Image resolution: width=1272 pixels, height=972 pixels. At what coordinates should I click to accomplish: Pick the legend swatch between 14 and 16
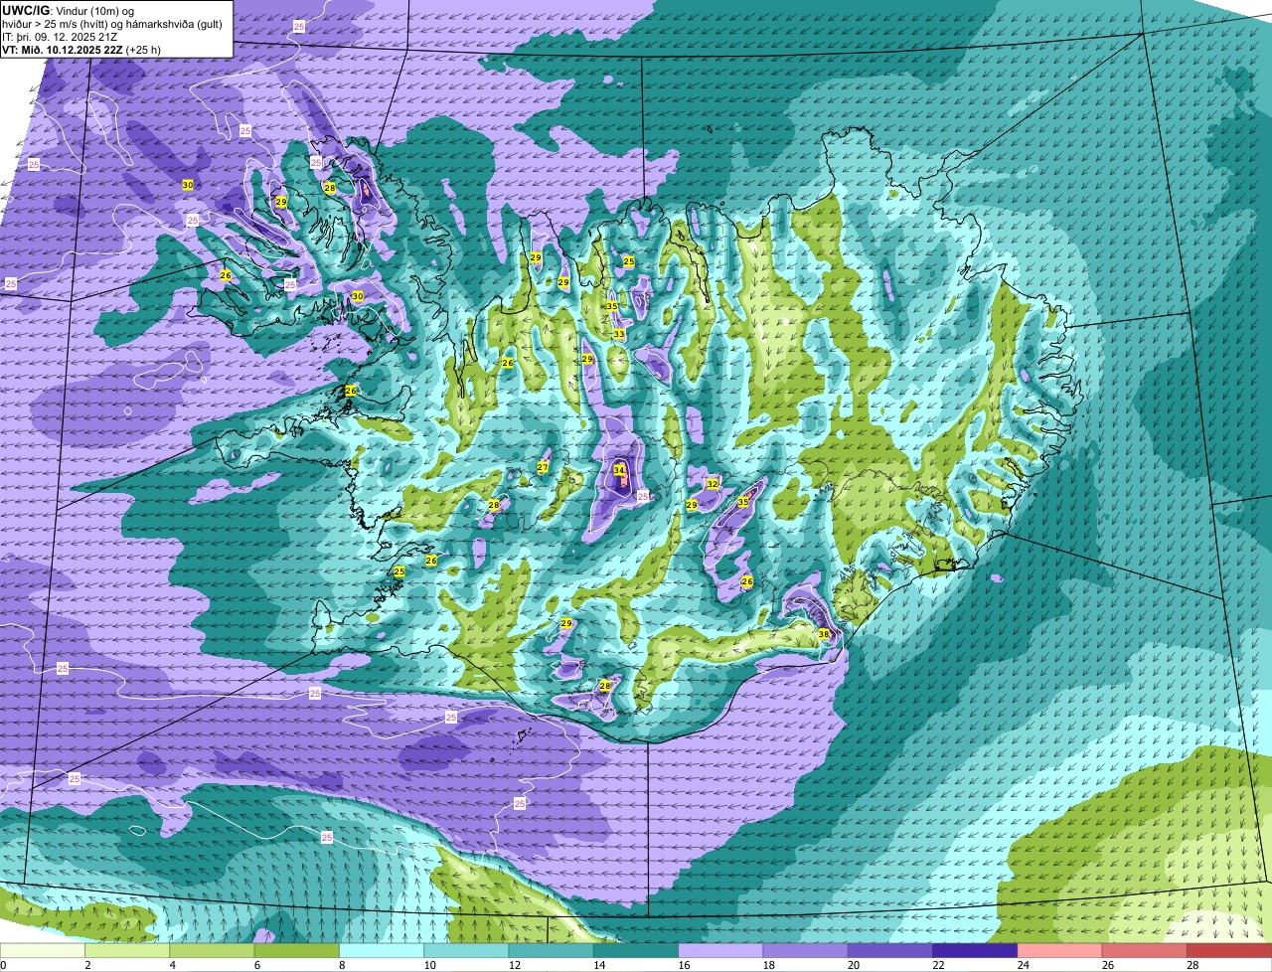(636, 951)
